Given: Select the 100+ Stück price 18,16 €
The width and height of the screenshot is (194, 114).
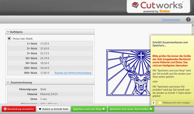Looking at the screenshot, I should [45, 68].
